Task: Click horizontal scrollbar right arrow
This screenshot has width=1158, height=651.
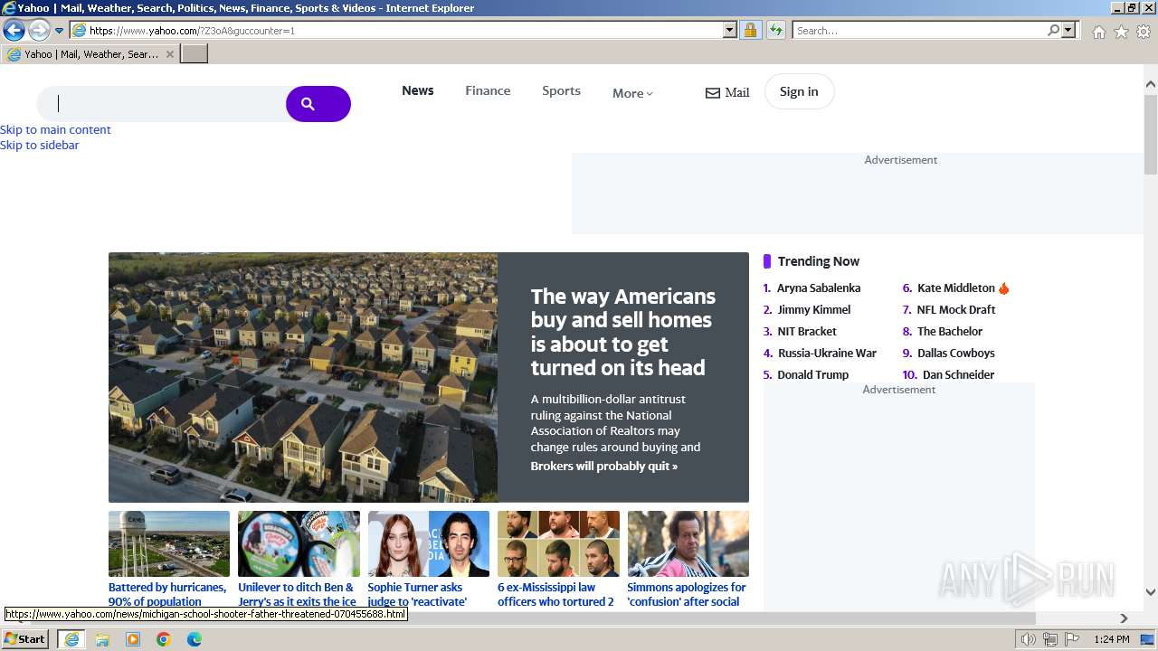Action: (x=1125, y=618)
